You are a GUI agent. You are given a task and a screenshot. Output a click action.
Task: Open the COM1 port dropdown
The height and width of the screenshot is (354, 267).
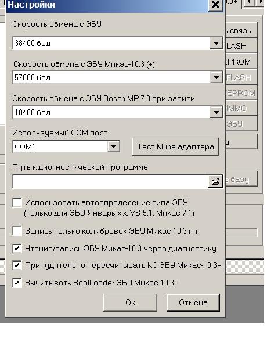coord(113,146)
